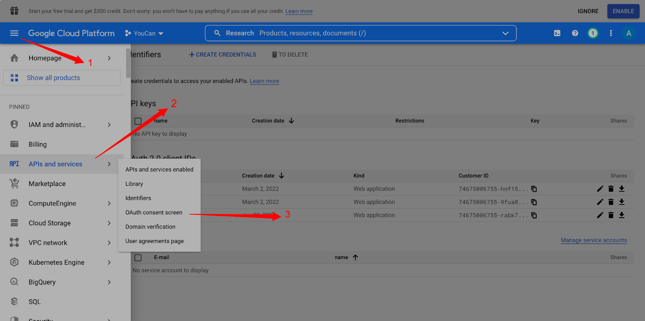Image resolution: width=645 pixels, height=321 pixels.
Task: Click the SQL stack icon
Action: click(x=14, y=301)
